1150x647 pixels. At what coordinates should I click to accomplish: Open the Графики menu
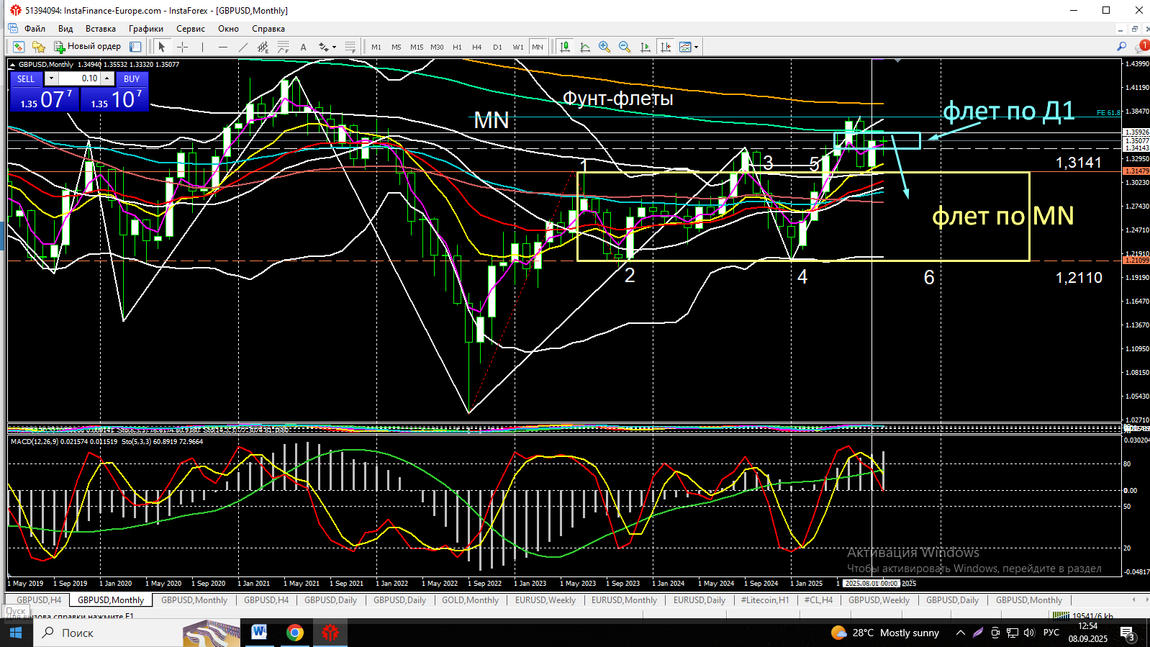pos(146,29)
